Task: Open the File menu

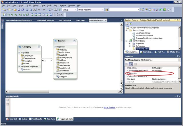Action: pyautogui.click(x=3, y=5)
